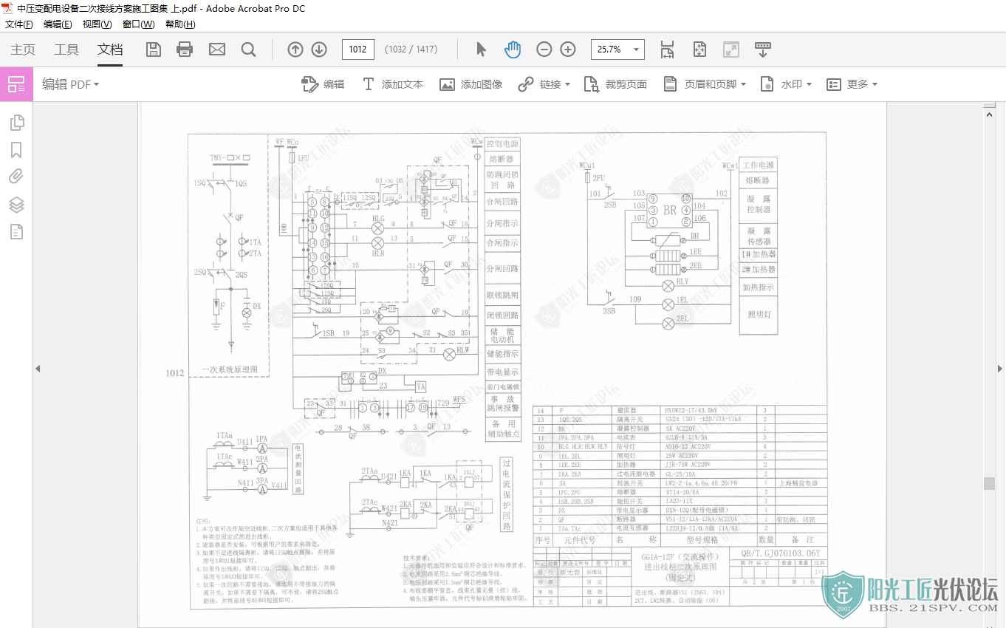The width and height of the screenshot is (1006, 628).
Task: Click the Edit PDF pink tool icon
Action: (x=16, y=84)
